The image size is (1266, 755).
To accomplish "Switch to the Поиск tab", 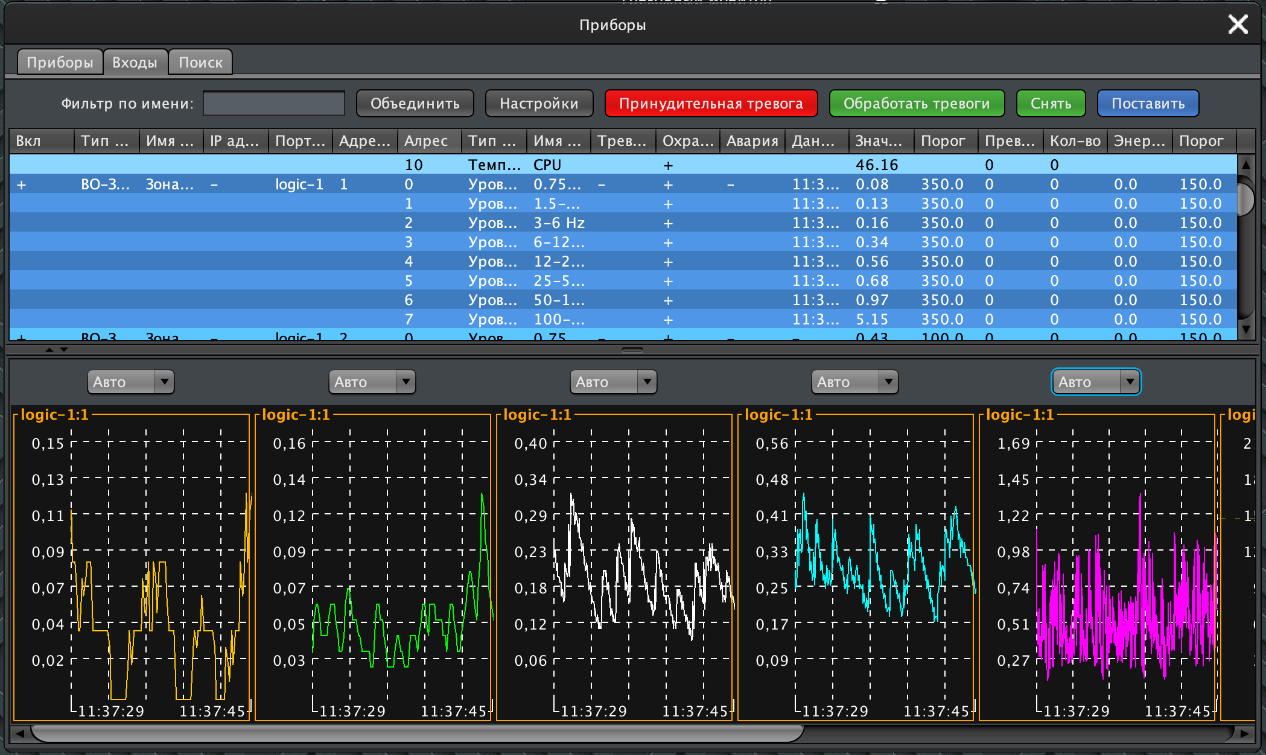I will pos(200,62).
